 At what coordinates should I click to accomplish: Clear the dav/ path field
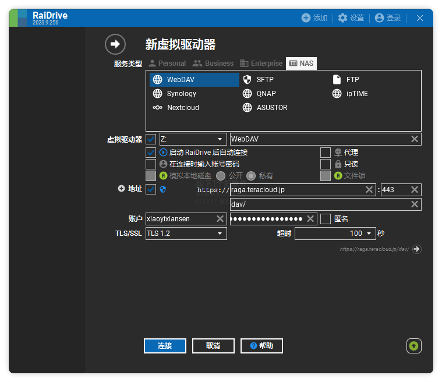point(415,204)
